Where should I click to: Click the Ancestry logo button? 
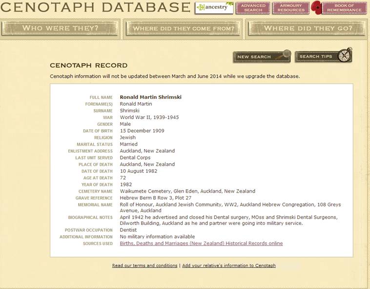coord(214,8)
